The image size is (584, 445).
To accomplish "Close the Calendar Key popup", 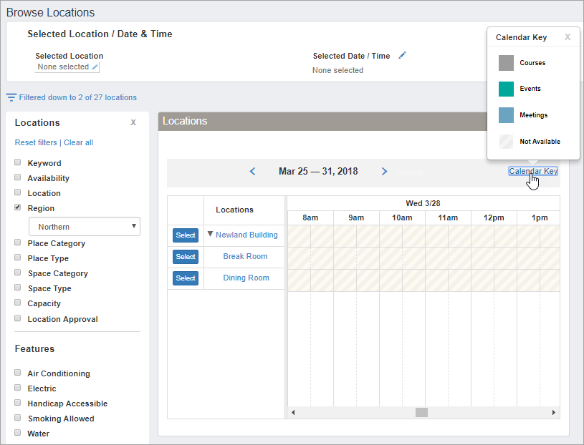I will tap(568, 37).
